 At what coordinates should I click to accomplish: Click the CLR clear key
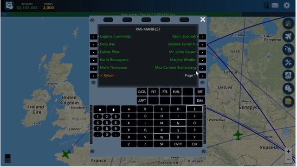[194, 144]
